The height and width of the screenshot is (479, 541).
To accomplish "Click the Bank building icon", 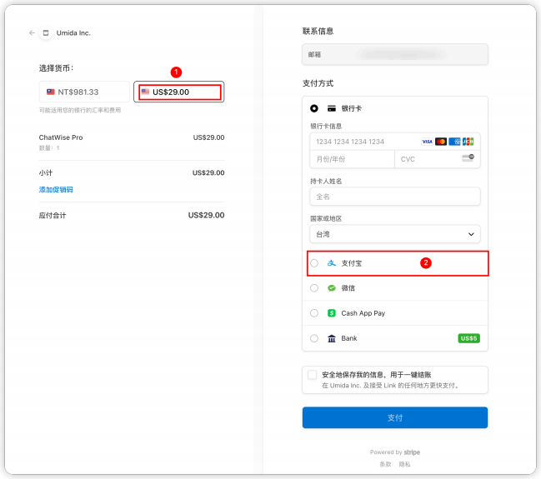I will pos(331,338).
